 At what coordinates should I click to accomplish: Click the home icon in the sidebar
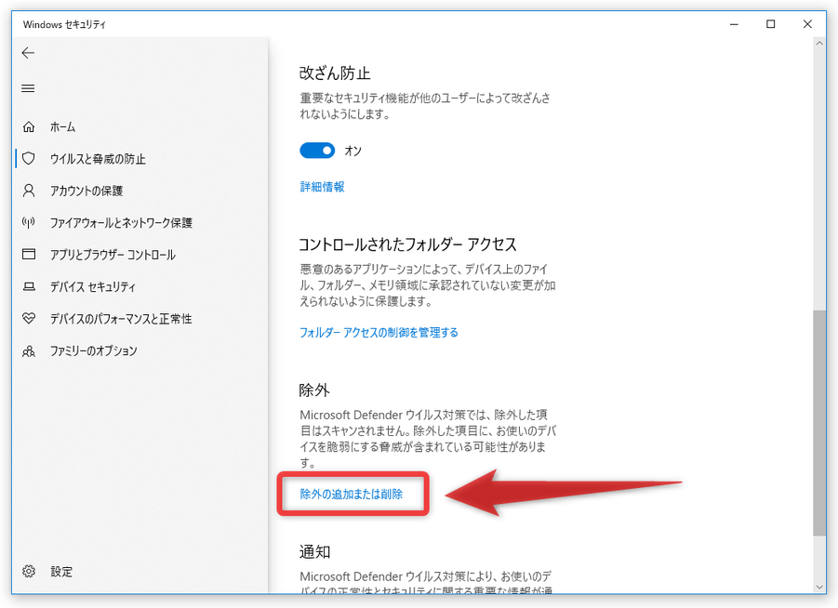pos(29,126)
